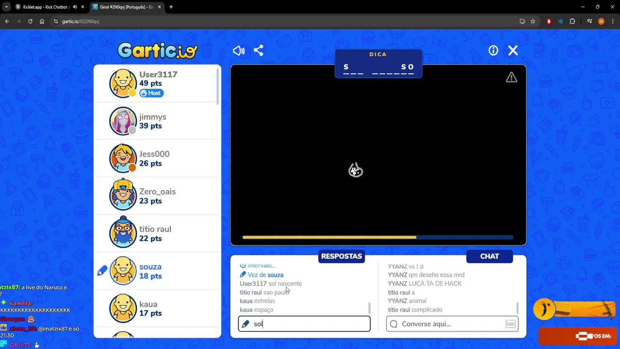Click the RESPOSTAS tab label

click(341, 256)
